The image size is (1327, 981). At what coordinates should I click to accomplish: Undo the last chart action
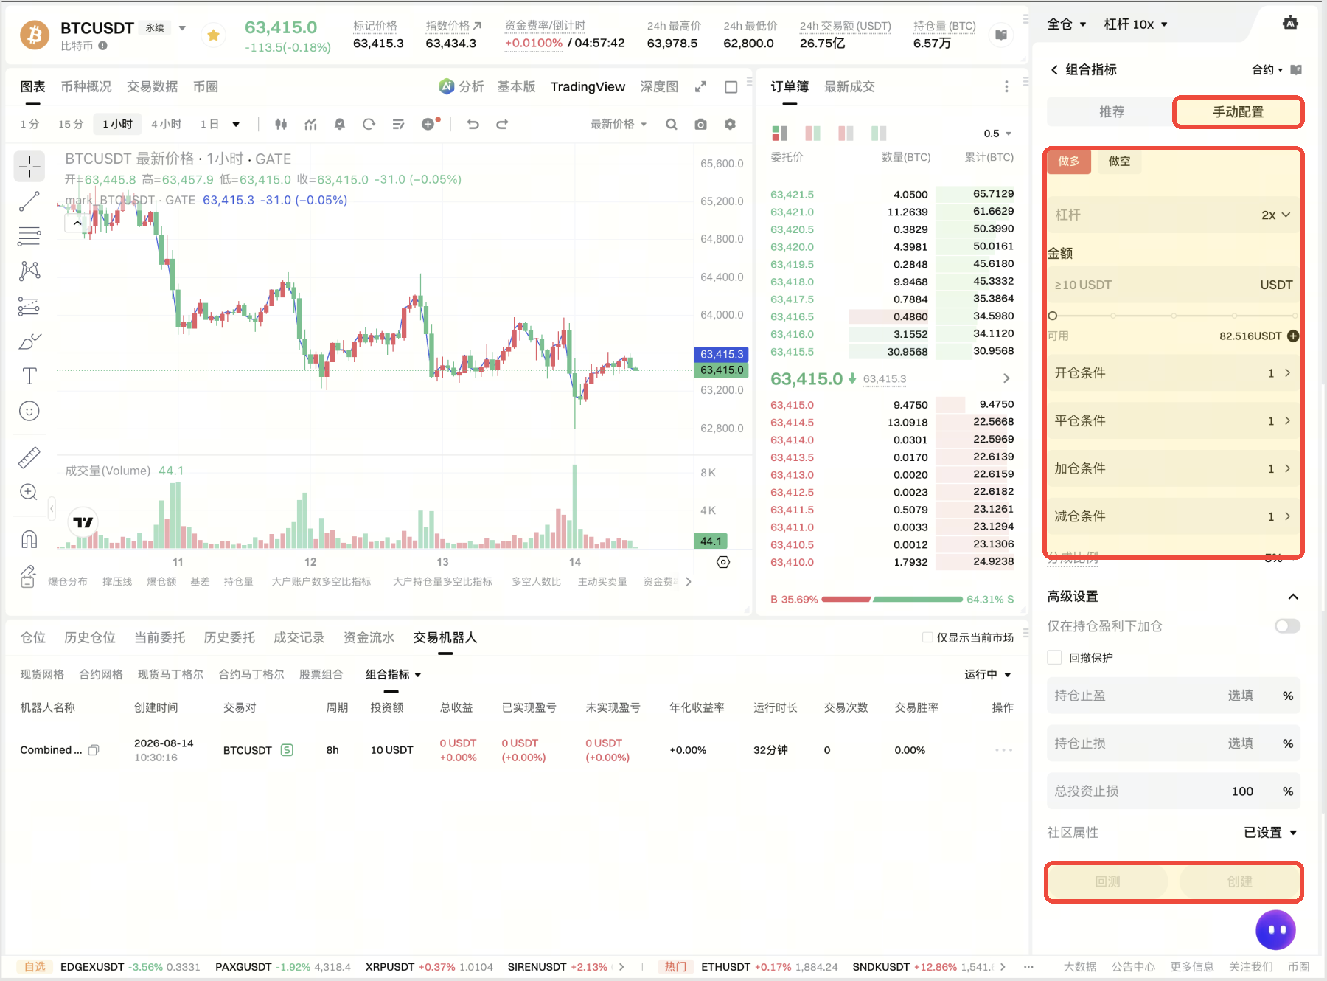click(x=473, y=124)
